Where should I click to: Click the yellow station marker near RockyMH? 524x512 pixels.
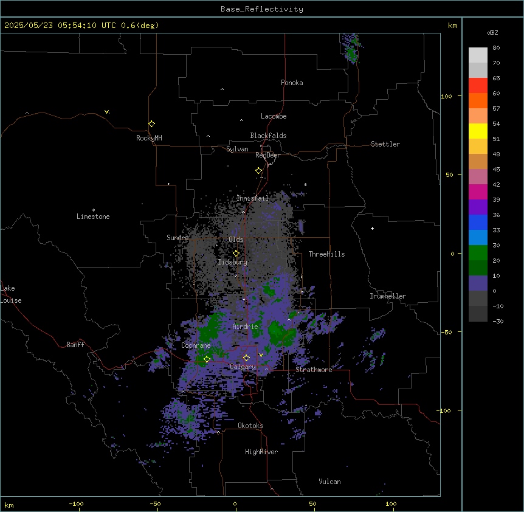(x=151, y=123)
